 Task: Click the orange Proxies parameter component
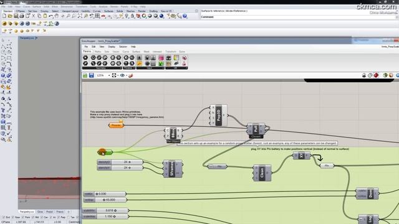[116, 126]
